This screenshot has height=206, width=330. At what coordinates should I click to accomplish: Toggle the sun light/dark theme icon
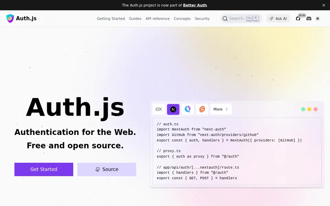pyautogui.click(x=318, y=19)
